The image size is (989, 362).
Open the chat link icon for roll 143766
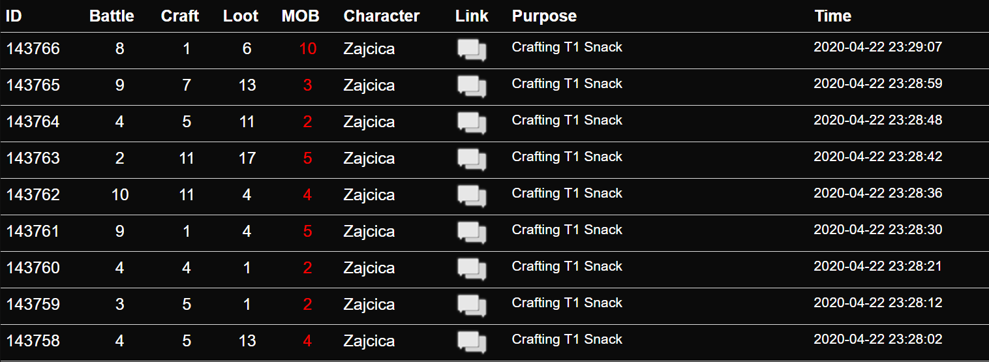(472, 50)
